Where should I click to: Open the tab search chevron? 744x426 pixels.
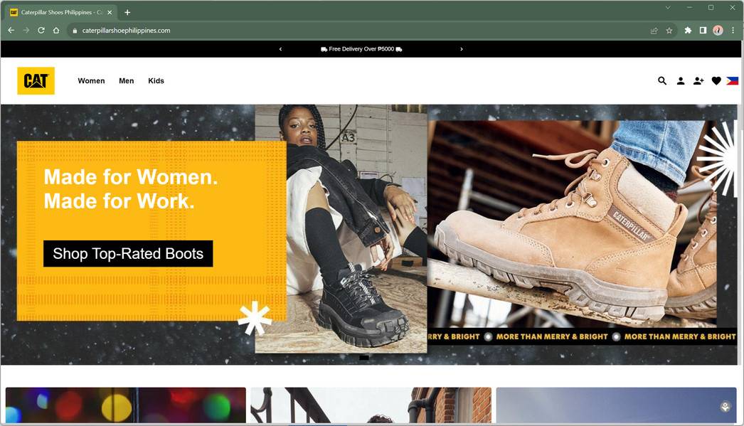[668, 8]
